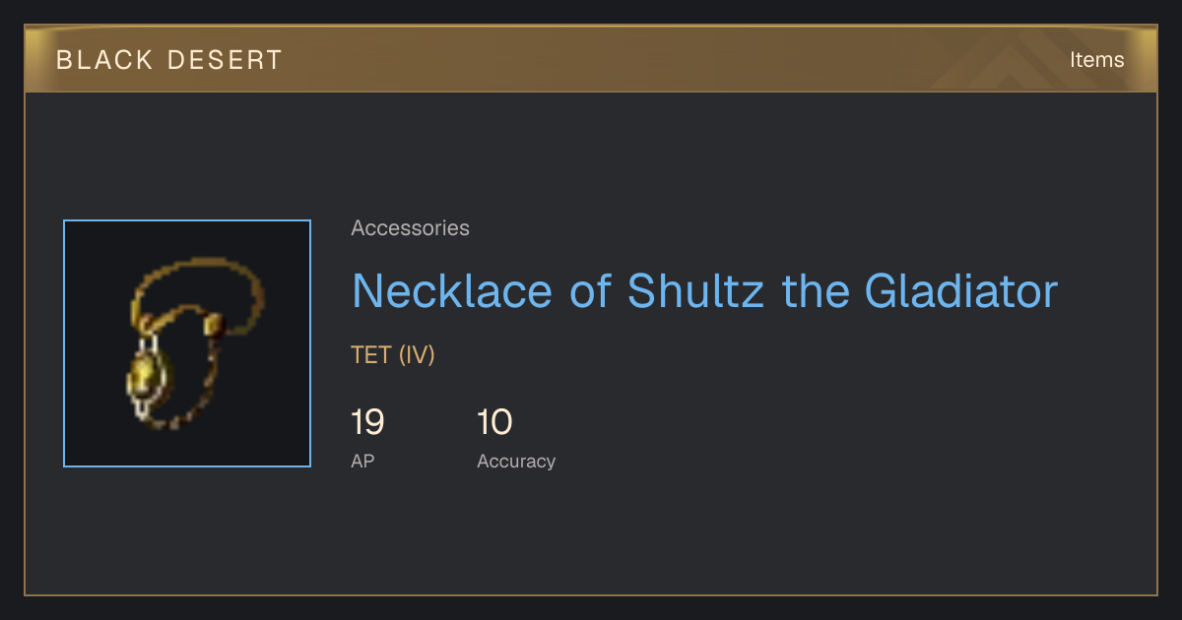Open the Items section link
This screenshot has height=620, width=1182.
point(1096,59)
